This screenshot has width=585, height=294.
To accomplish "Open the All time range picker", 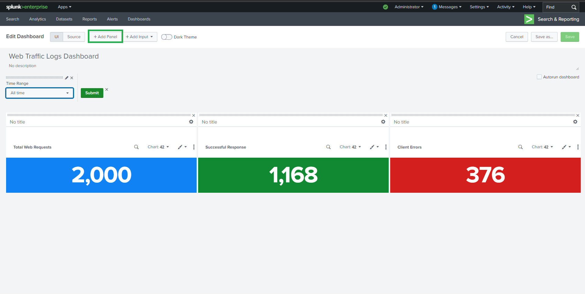I will point(40,93).
